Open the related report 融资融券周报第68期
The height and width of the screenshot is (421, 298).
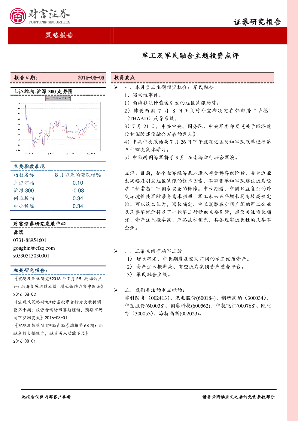58,333
